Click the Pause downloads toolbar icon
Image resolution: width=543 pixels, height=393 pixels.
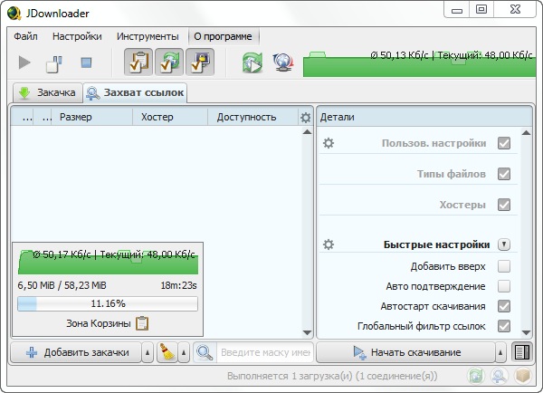point(55,63)
